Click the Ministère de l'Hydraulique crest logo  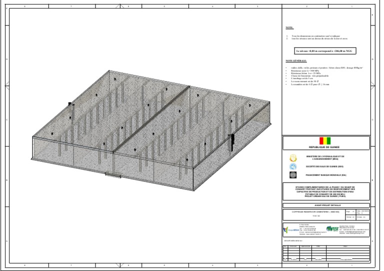tap(293, 158)
